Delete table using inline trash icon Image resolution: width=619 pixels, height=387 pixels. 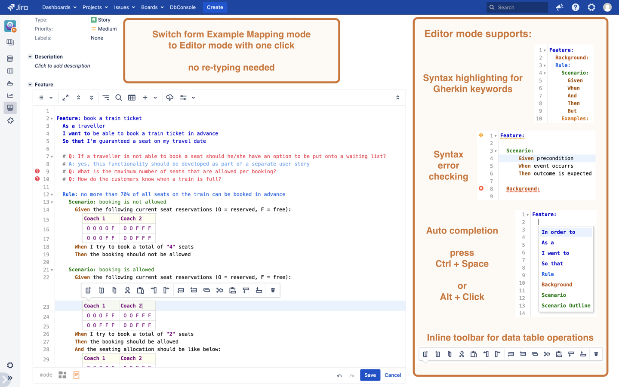tap(273, 290)
